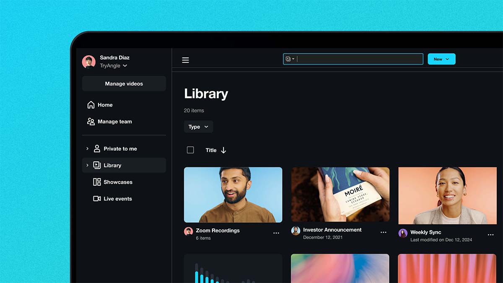Click the Library page heading

pyautogui.click(x=206, y=93)
